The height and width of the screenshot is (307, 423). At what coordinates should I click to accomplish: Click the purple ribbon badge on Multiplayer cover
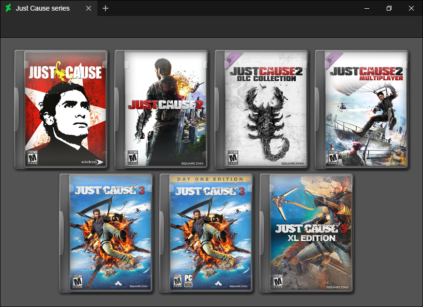[x=332, y=58]
